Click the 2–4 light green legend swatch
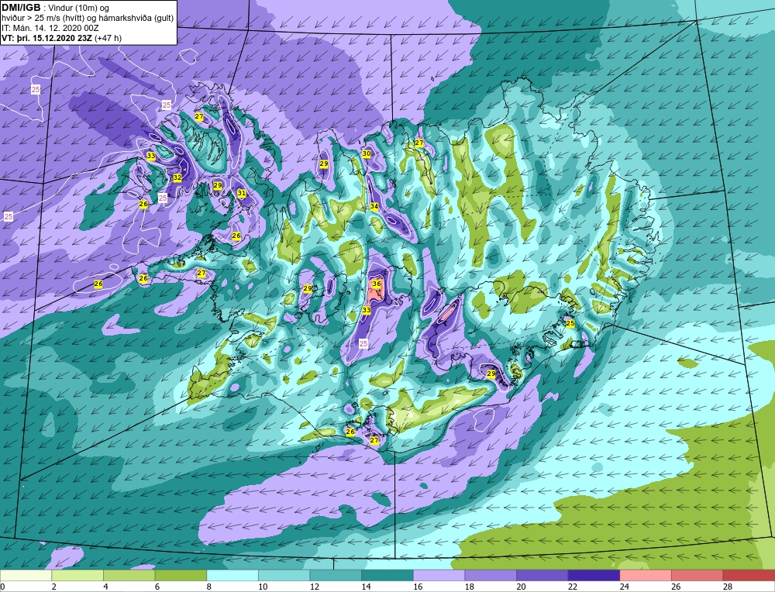 pyautogui.click(x=77, y=575)
